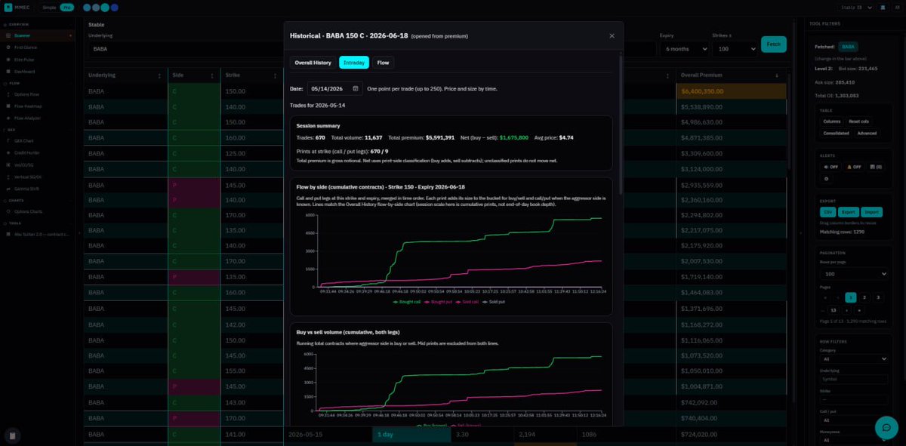Click the Fetch button
Screen dimensions: 906x446
point(773,44)
